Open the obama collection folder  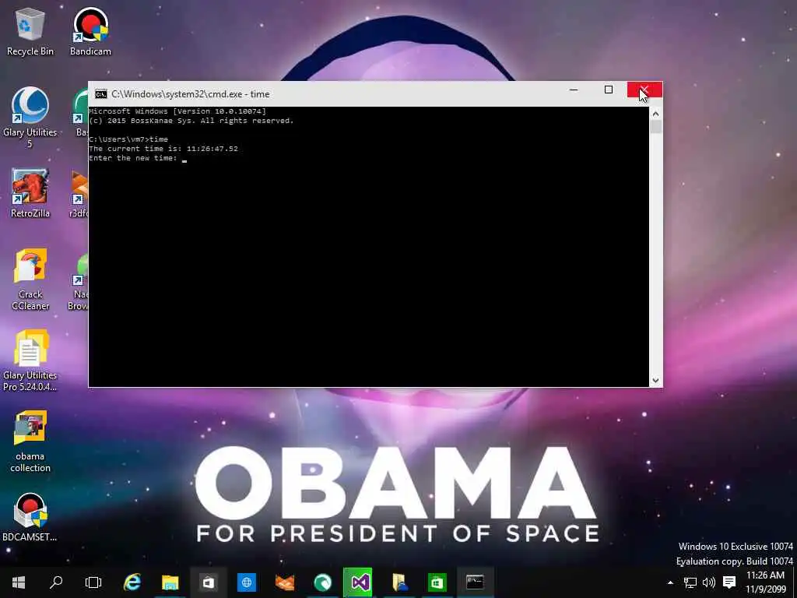[x=30, y=441]
